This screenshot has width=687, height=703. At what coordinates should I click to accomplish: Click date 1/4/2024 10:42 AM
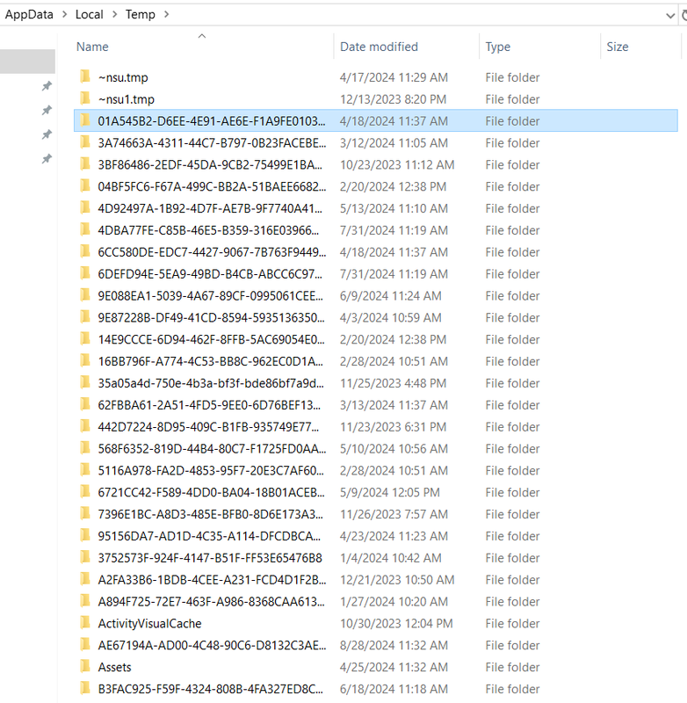click(x=391, y=558)
